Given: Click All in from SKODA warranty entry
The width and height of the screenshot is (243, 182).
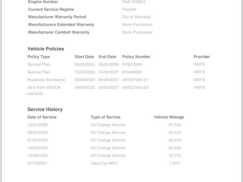Looking at the screenshot, I should 44,91.
